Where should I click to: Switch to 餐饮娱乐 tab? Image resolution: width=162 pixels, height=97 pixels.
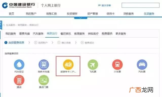pos(66,34)
